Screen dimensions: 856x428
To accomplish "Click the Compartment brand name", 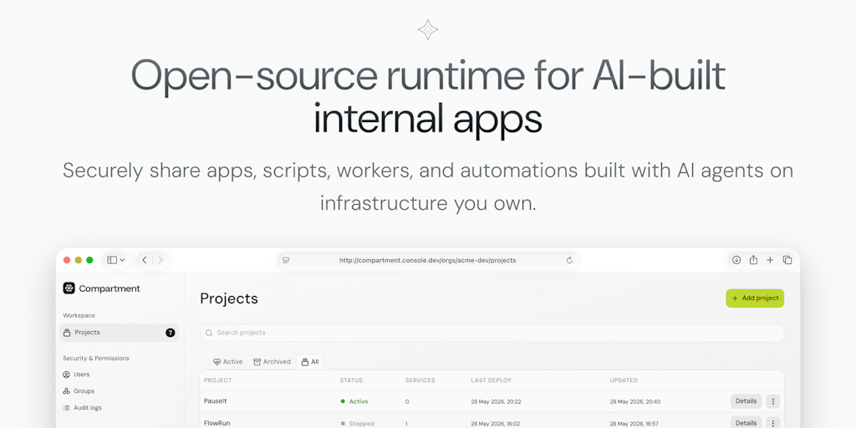I will 110,288.
